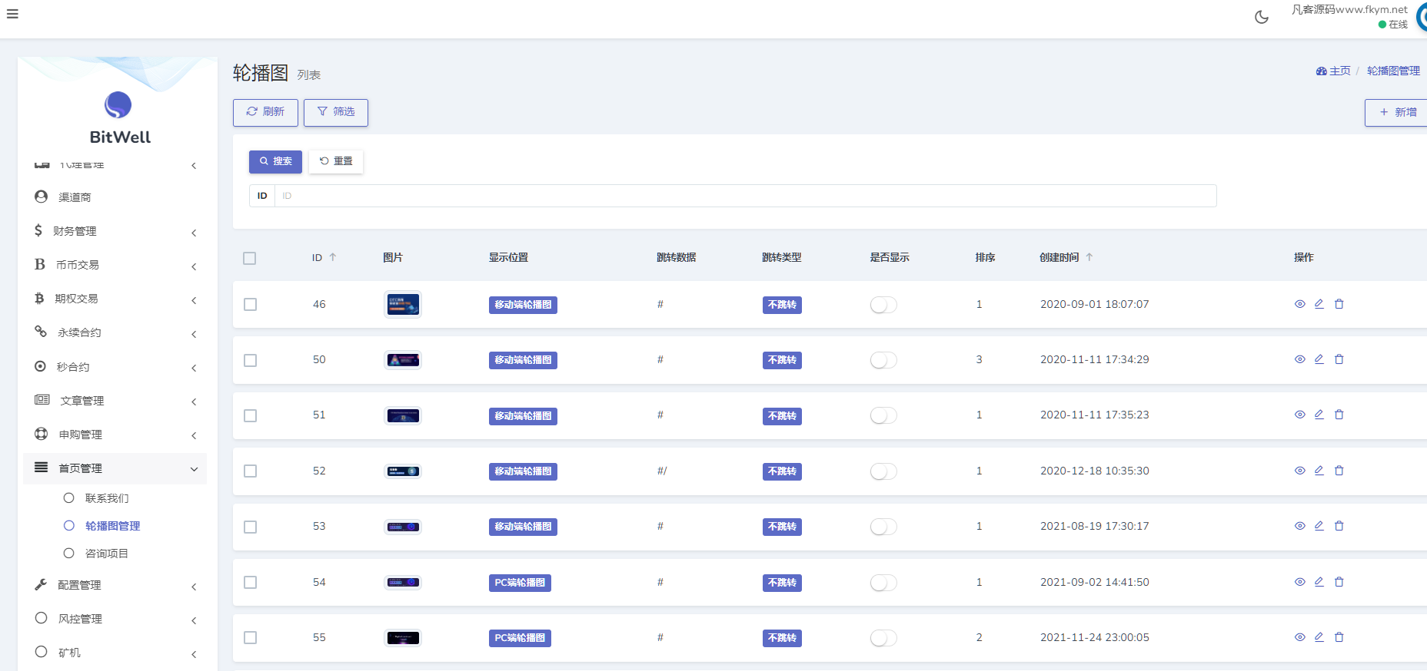The image size is (1427, 671).
Task: Check the select-all header checkbox
Action: 249,258
